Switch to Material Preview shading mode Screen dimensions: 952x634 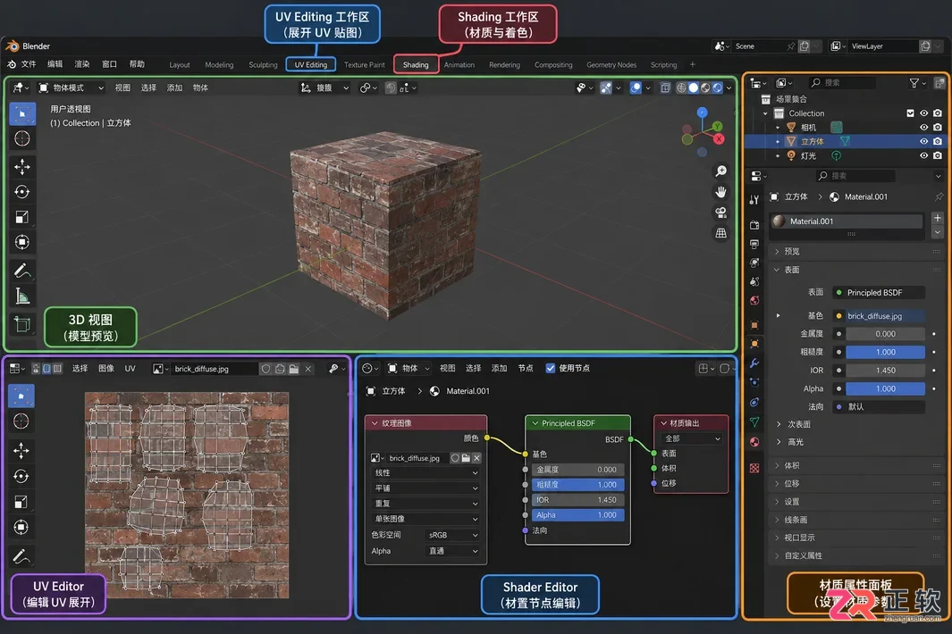[x=705, y=88]
